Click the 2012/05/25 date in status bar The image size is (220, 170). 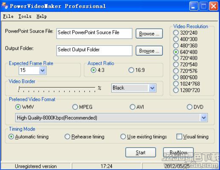177,166
